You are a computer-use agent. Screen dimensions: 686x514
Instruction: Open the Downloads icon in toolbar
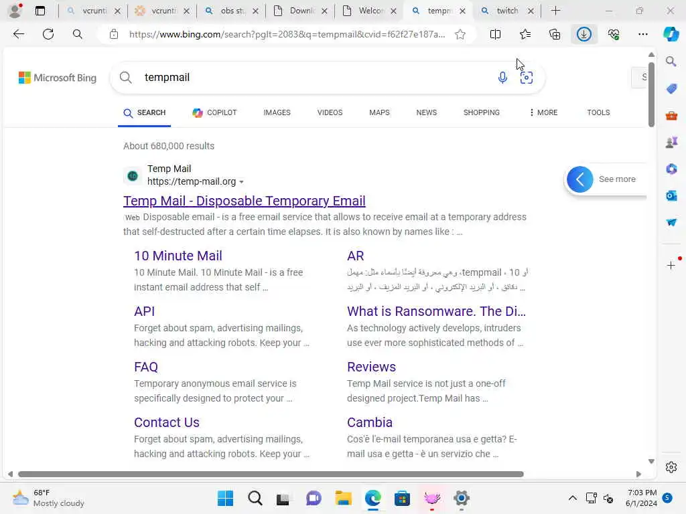point(584,34)
